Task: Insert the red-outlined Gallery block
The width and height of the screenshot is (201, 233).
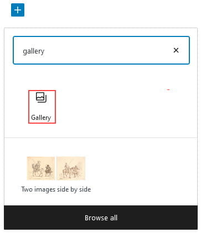Action: point(42,107)
